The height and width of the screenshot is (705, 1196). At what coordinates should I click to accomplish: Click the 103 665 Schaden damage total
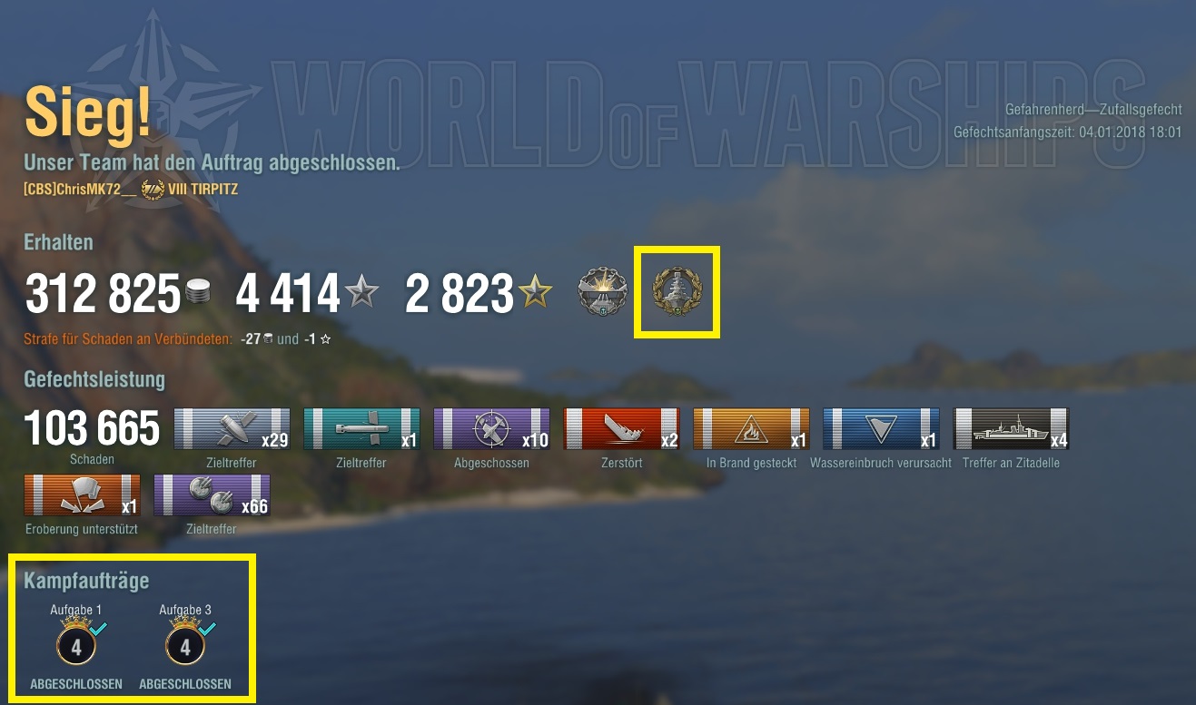(92, 429)
